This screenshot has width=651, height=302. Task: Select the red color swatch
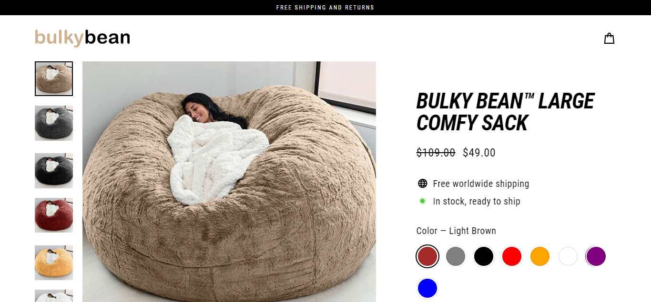click(512, 256)
